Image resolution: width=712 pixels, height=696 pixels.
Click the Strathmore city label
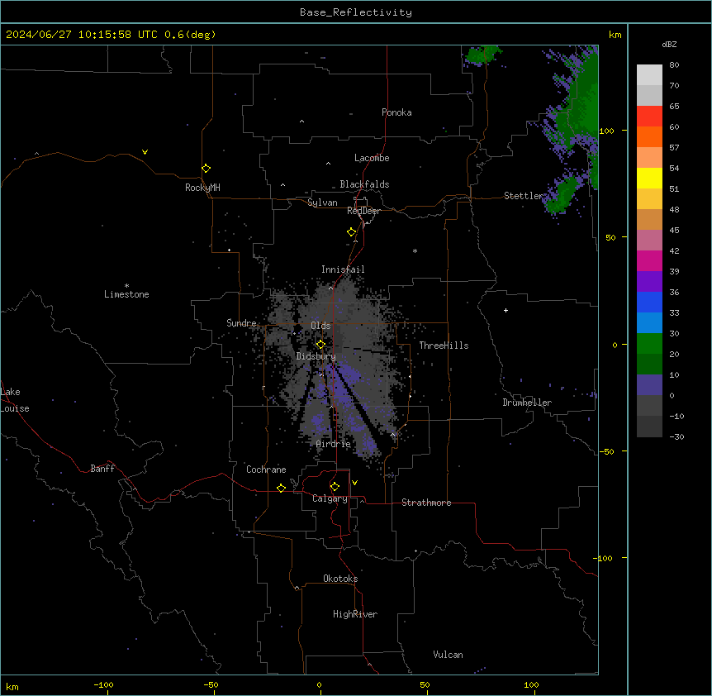pyautogui.click(x=426, y=503)
